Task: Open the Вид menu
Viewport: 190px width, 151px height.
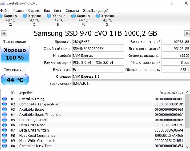Action: pos(47,11)
